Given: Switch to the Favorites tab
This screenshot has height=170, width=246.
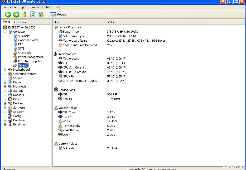Looking at the screenshot, I should pyautogui.click(x=20, y=22).
